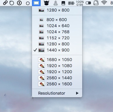
Task: Select the 1920 × 1200 resolution
Action: (57, 72)
